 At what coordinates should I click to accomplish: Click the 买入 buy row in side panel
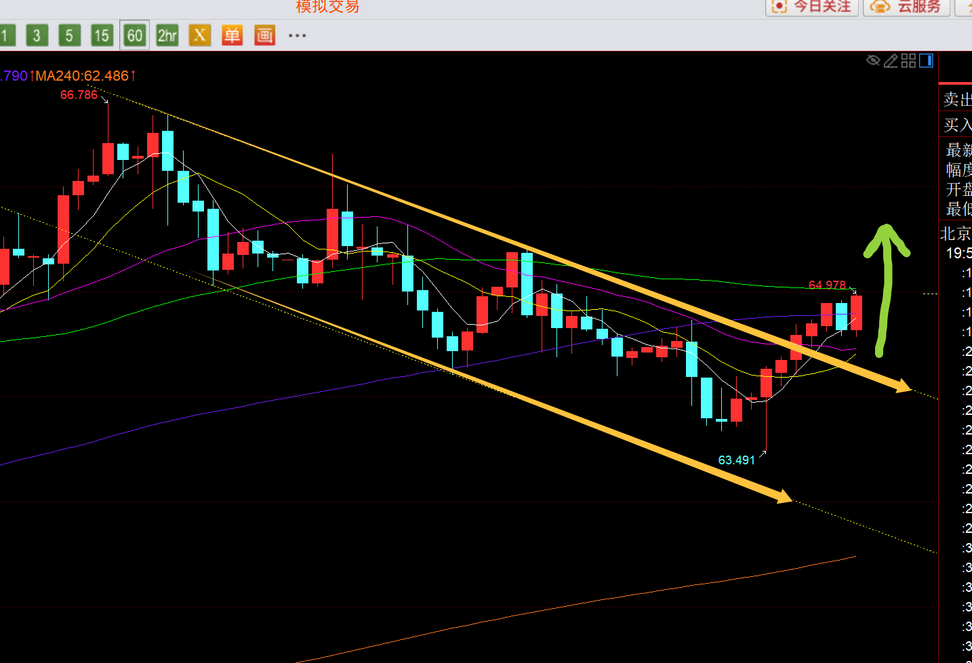pyautogui.click(x=957, y=125)
